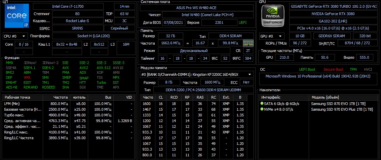Click the red VMX feature label
Image resolution: width=381 pixels, height=160 pixels.
pos(28,77)
